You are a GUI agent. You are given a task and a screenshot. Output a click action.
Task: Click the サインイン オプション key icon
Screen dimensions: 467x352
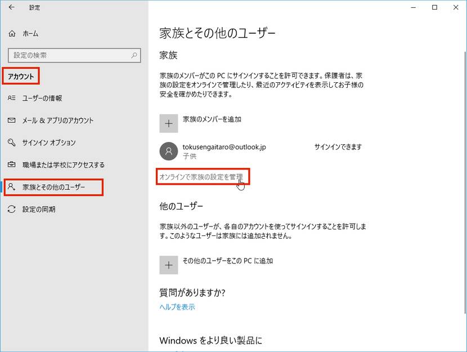pos(12,142)
